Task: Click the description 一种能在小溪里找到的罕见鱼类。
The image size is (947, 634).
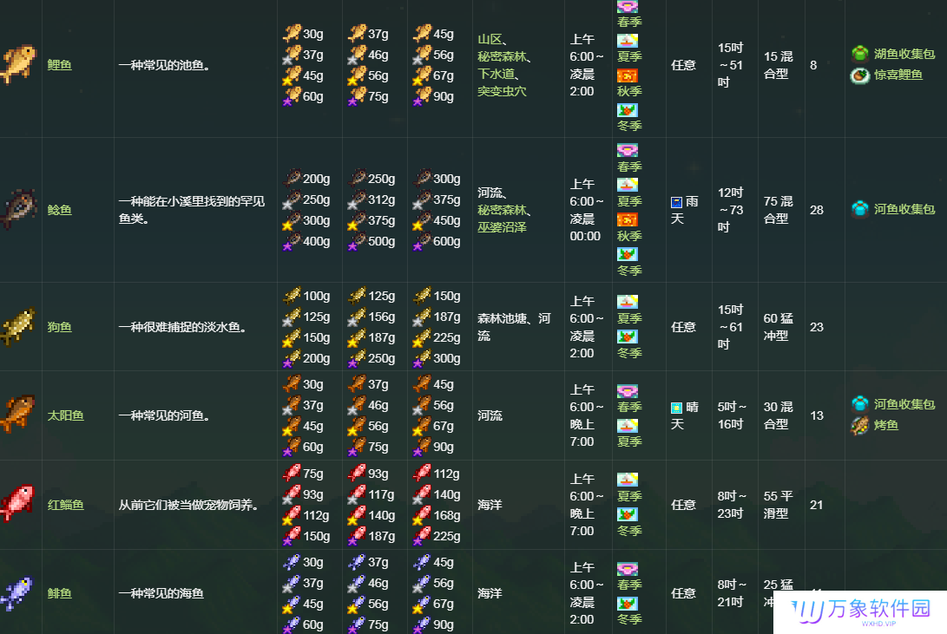Action: pyautogui.click(x=192, y=209)
